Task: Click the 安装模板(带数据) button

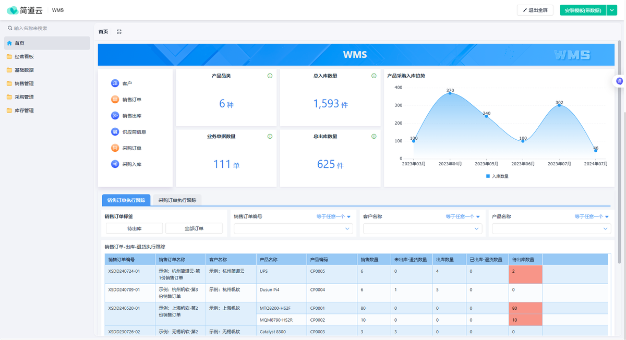Action: pos(583,10)
